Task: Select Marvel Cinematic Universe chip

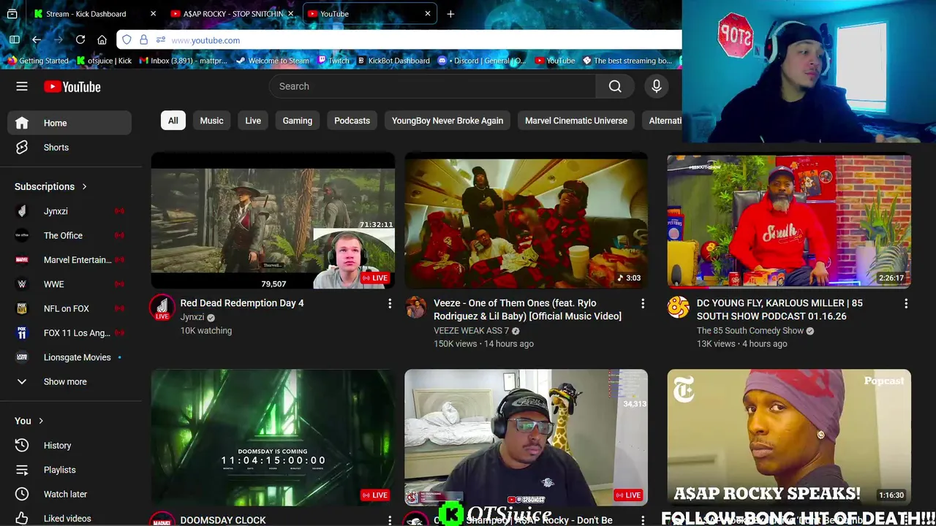Action: click(576, 121)
